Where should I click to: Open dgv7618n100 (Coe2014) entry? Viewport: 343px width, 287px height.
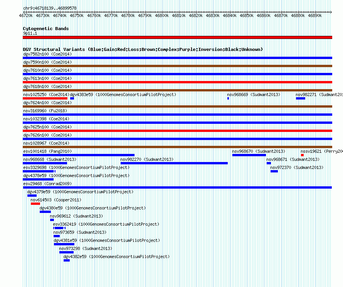(x=47, y=86)
